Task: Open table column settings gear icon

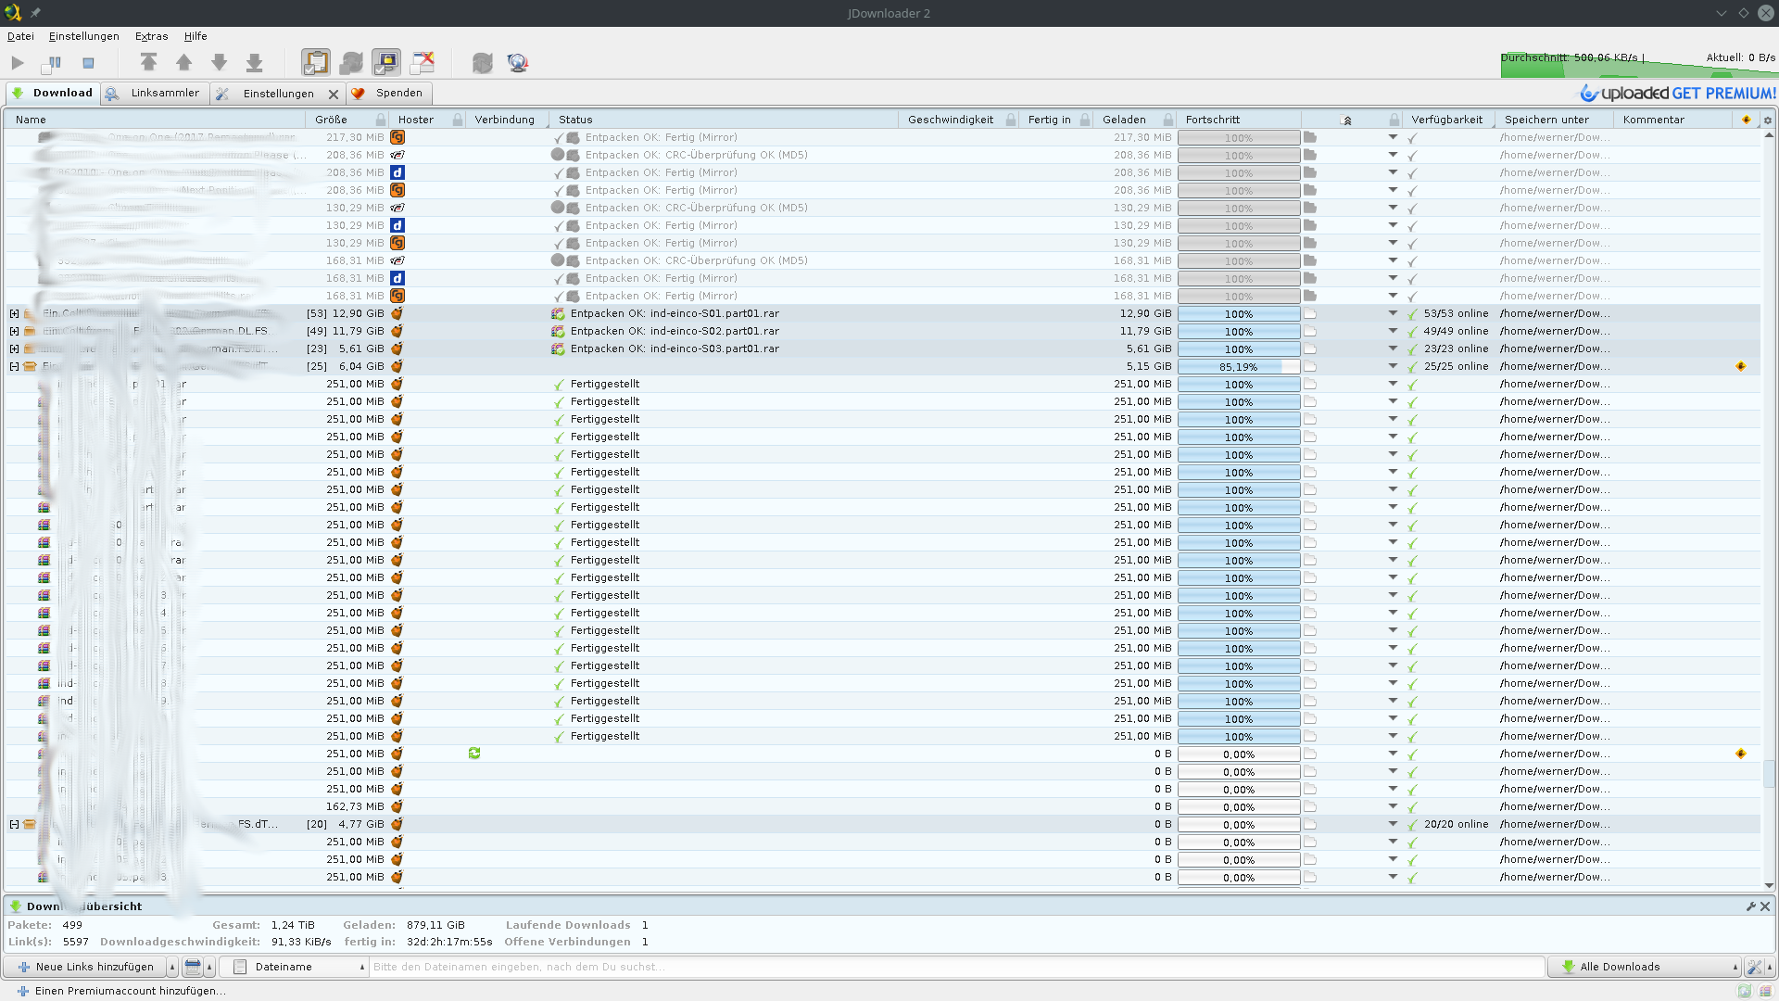Action: (x=1767, y=120)
